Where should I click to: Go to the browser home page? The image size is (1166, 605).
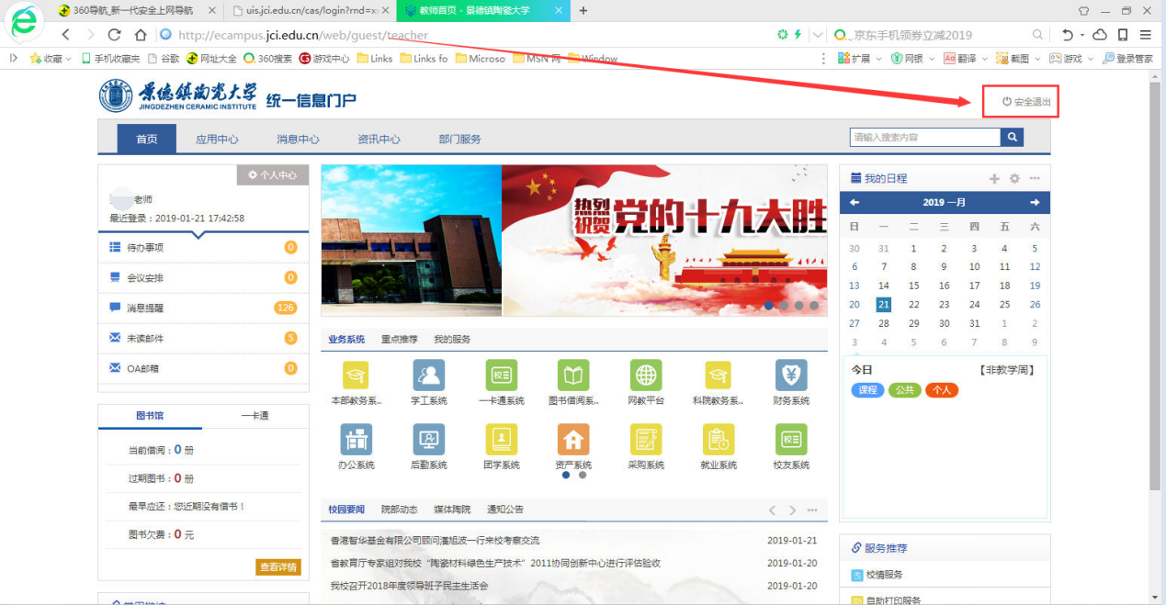click(140, 35)
